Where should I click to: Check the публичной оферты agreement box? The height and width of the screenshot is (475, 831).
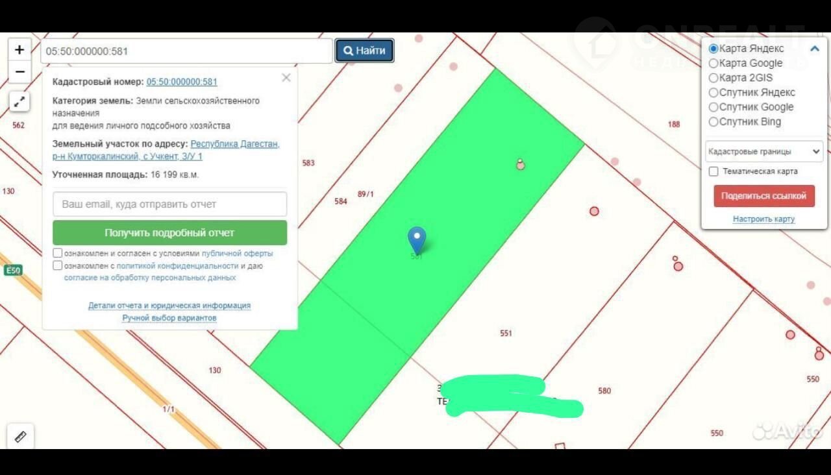58,253
